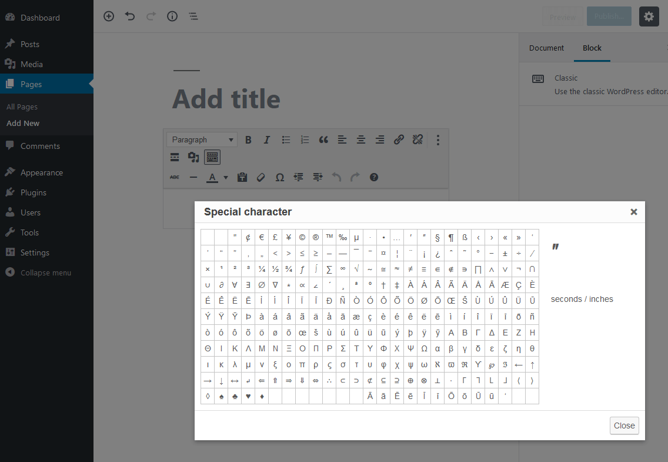Collapse the admin menu
The width and height of the screenshot is (668, 462).
pos(47,272)
